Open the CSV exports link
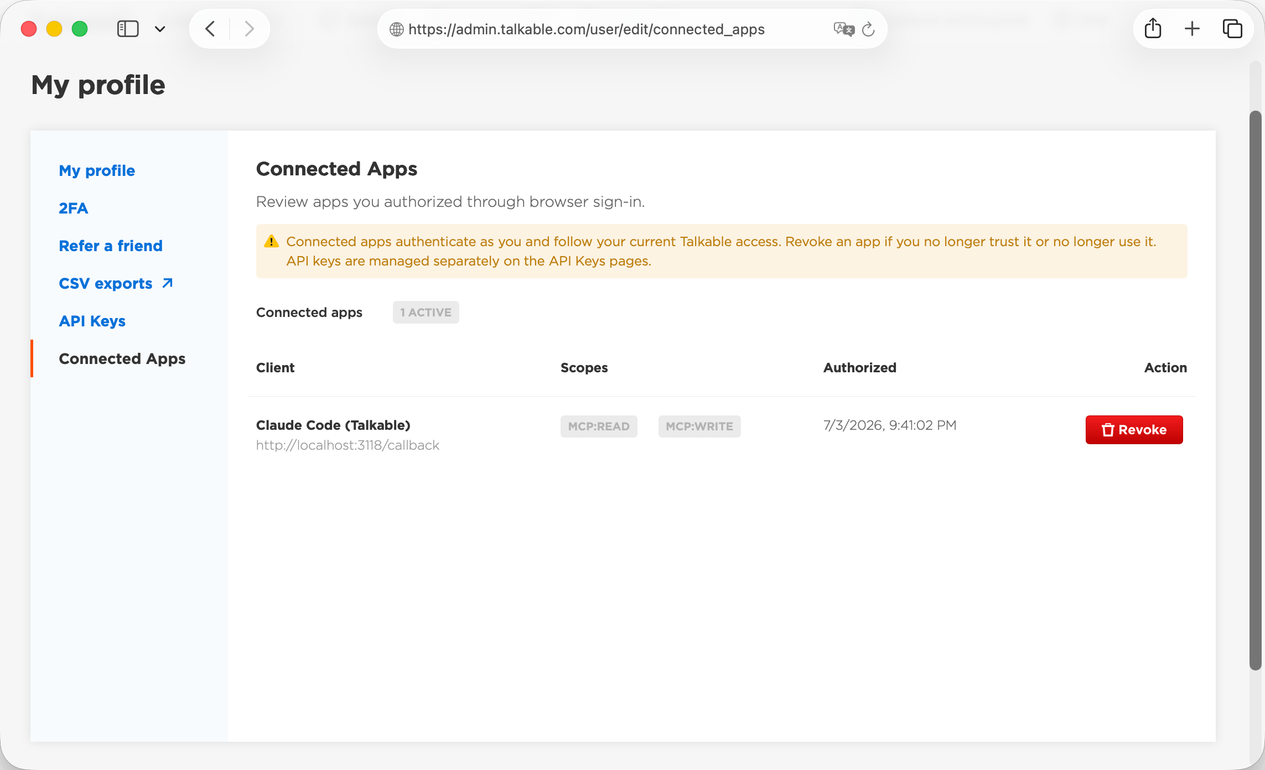1265x770 pixels. [106, 283]
